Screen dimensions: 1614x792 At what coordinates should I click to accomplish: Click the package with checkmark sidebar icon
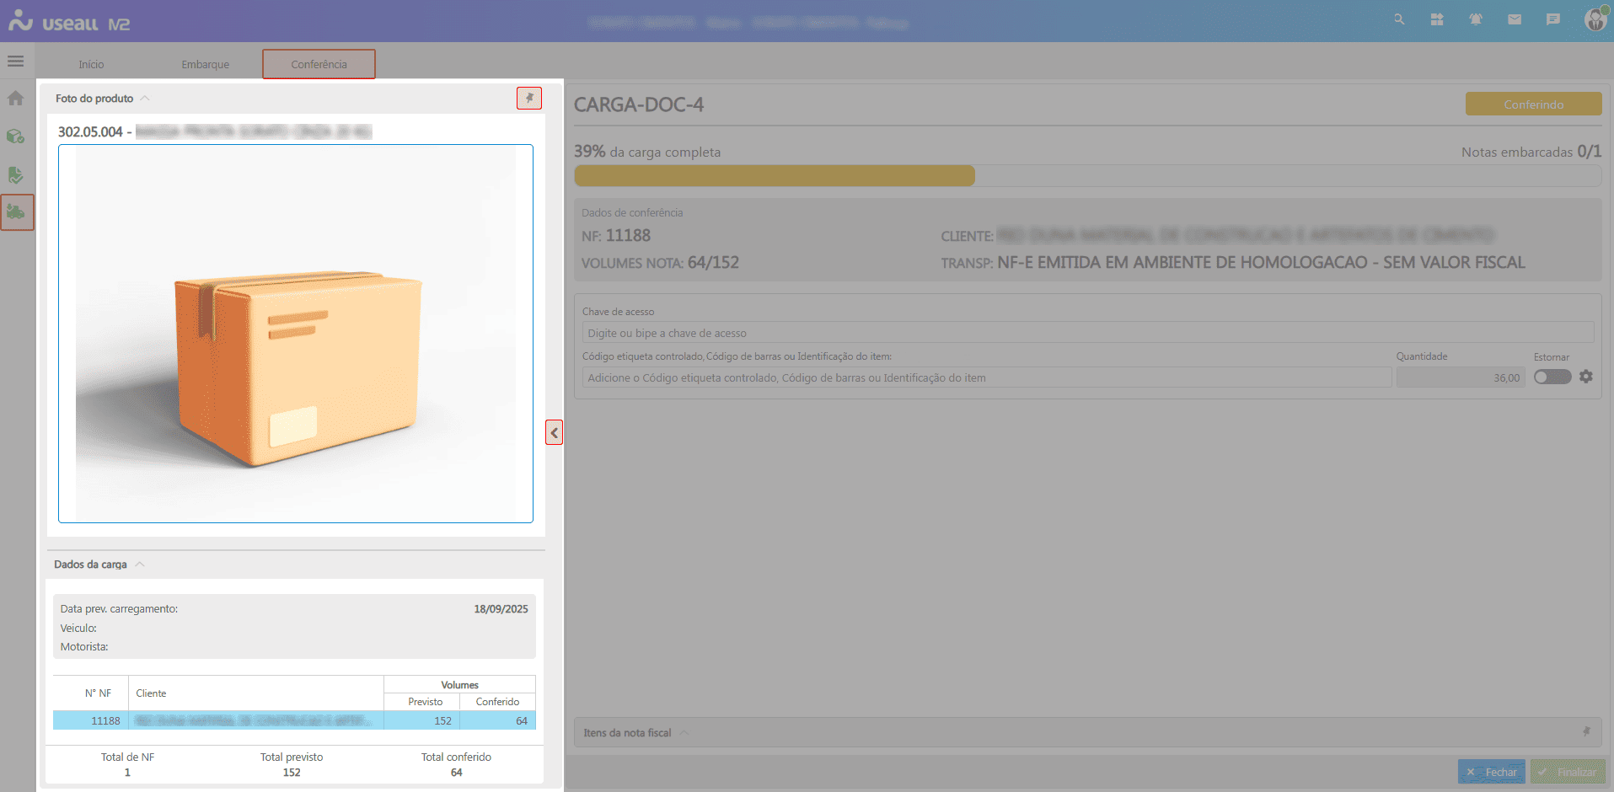[x=15, y=136]
